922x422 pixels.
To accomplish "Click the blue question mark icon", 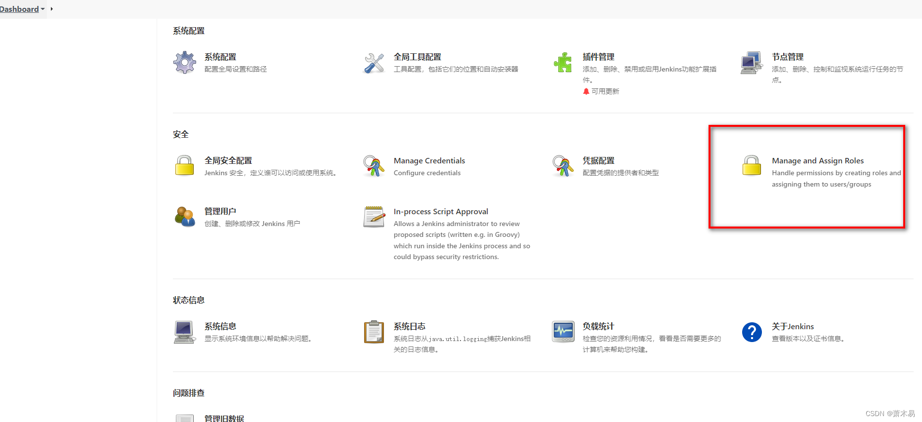I will [x=752, y=332].
